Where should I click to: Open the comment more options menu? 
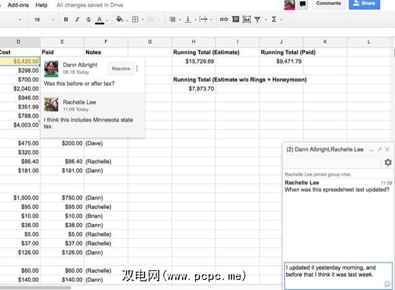point(137,68)
